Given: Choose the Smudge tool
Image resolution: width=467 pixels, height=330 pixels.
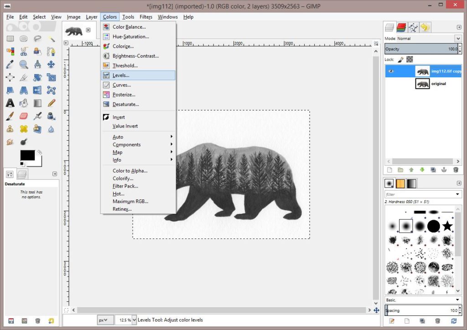Looking at the screenshot, I should pyautogui.click(x=10, y=142).
